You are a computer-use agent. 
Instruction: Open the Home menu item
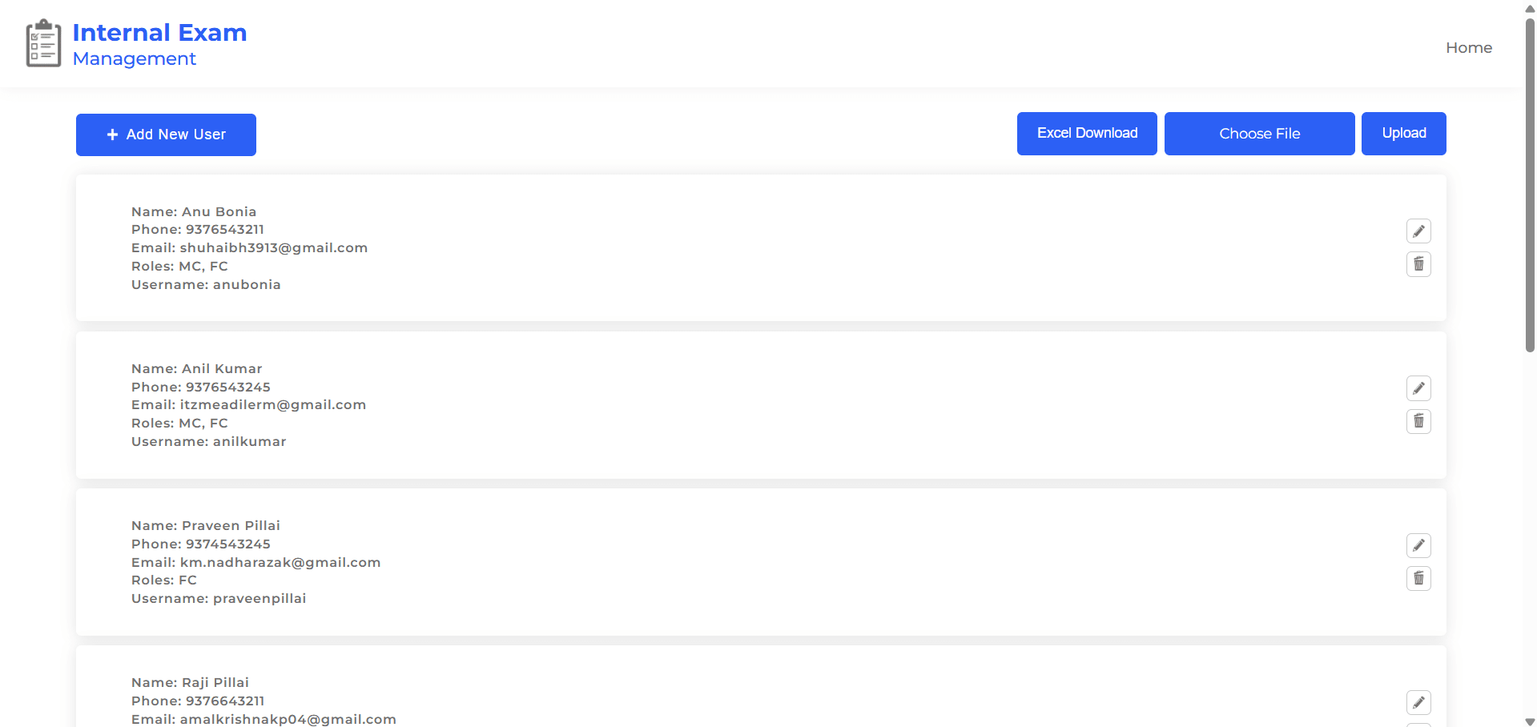point(1468,48)
